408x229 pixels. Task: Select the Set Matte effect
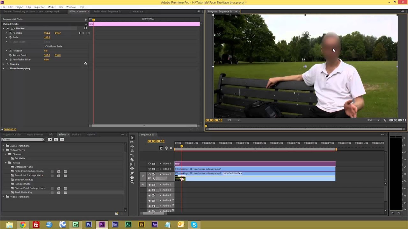20,158
